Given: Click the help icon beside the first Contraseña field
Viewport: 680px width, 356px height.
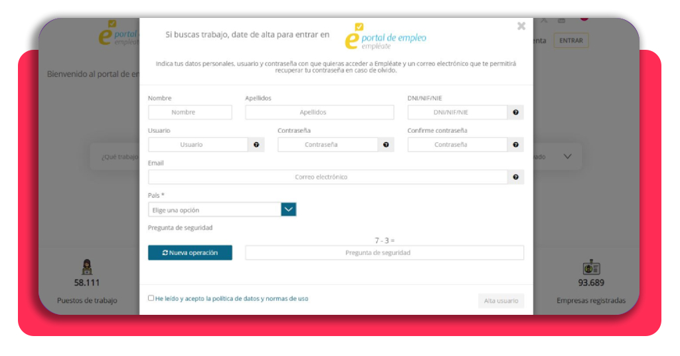Looking at the screenshot, I should click(386, 145).
